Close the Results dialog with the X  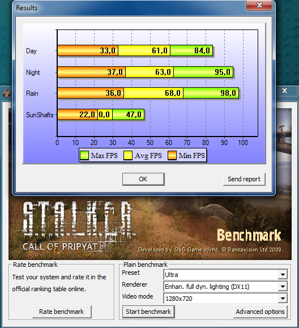tap(259, 5)
